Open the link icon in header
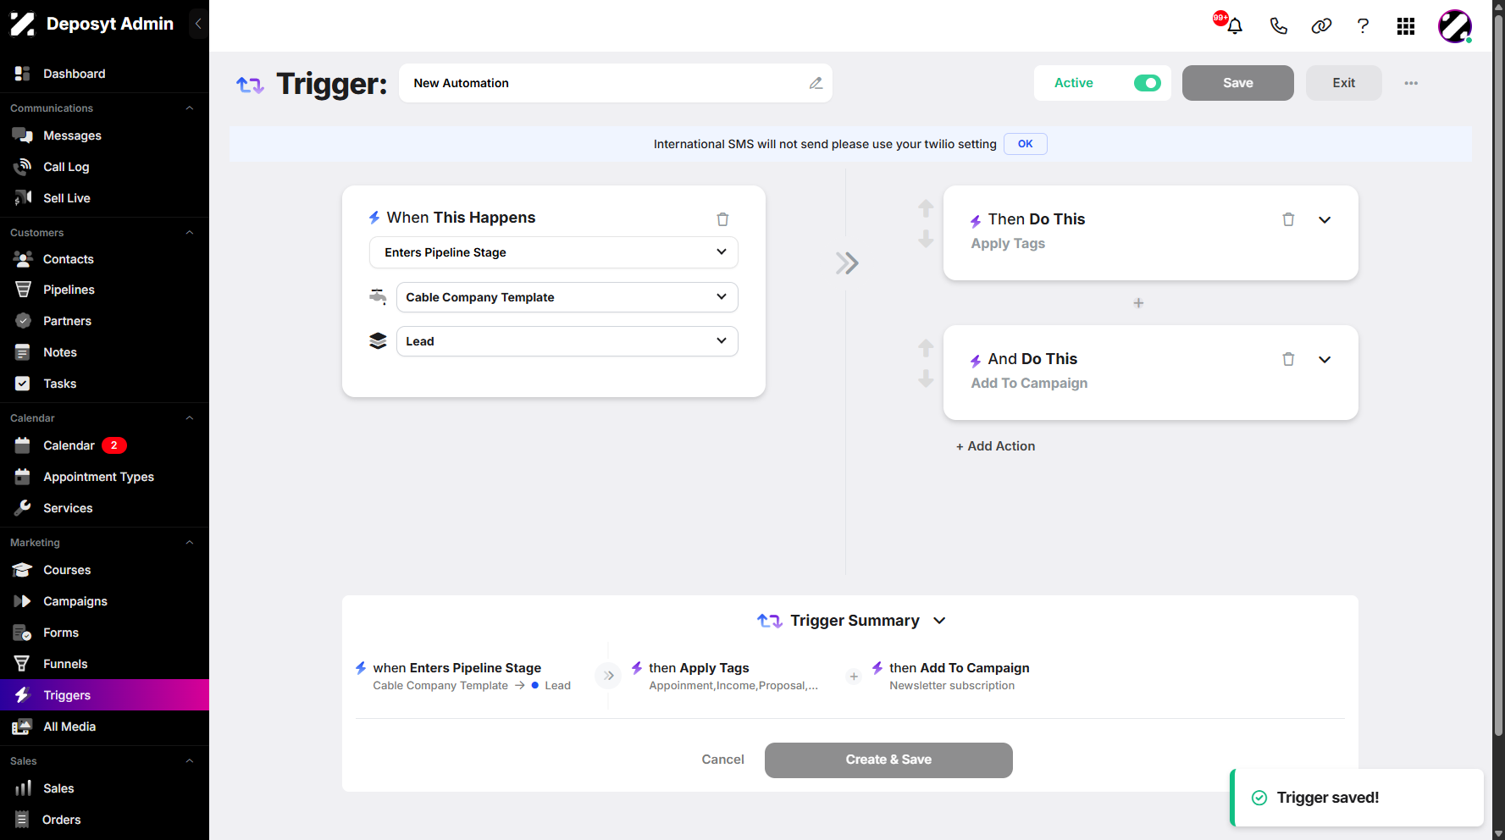 pos(1321,26)
